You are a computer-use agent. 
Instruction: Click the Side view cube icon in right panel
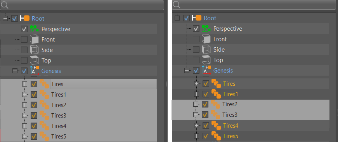click(206, 50)
